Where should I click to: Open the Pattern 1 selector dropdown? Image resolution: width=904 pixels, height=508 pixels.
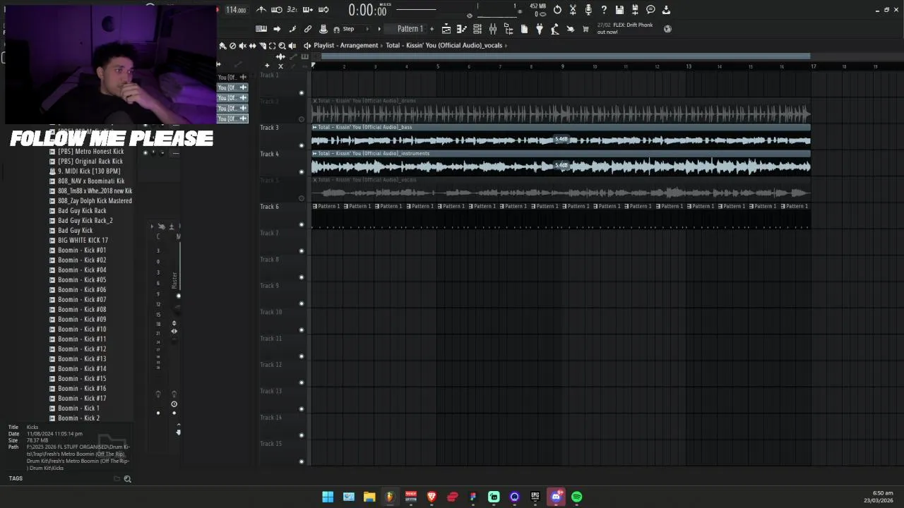410,29
